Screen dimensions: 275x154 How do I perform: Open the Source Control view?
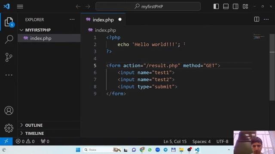(x=9, y=57)
